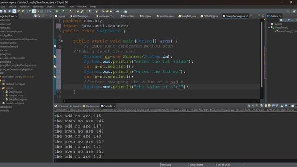This screenshot has height=167, width=297.
Task: Clear the Console with its clear icon
Action: tap(261, 106)
